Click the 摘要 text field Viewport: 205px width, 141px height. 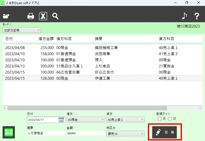coord(45,133)
